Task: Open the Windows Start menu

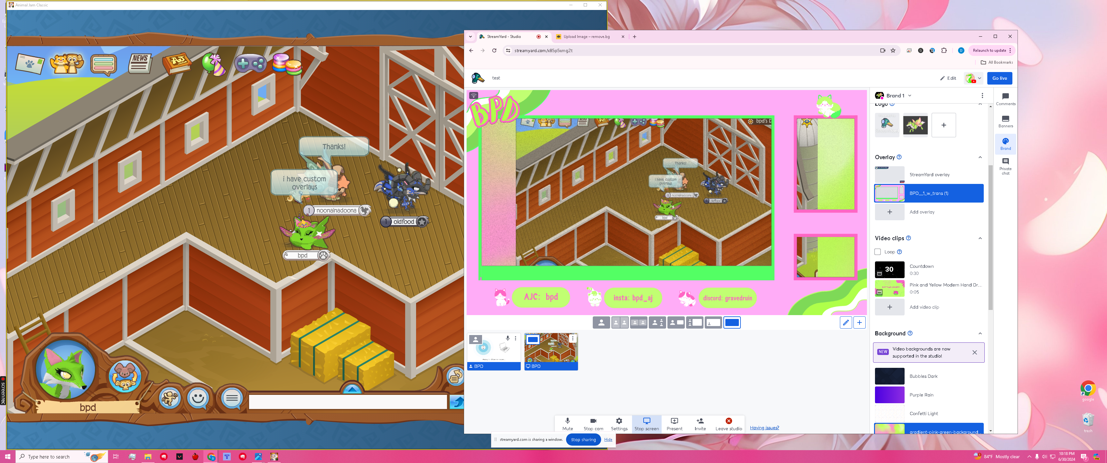Action: [x=7, y=457]
